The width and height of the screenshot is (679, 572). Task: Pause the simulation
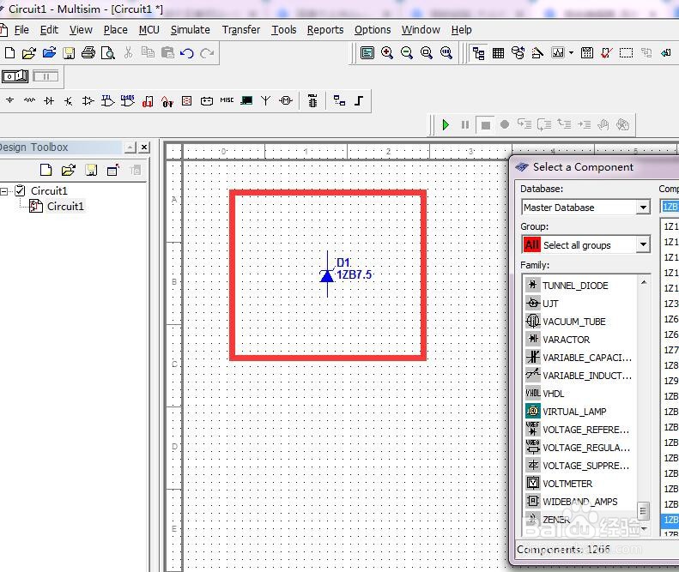(x=465, y=125)
